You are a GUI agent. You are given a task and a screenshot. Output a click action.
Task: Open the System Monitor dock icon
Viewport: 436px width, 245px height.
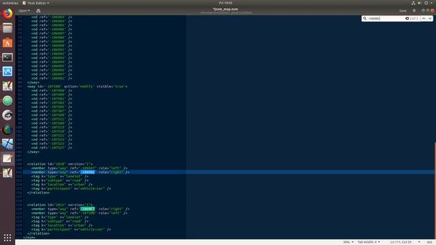click(7, 71)
